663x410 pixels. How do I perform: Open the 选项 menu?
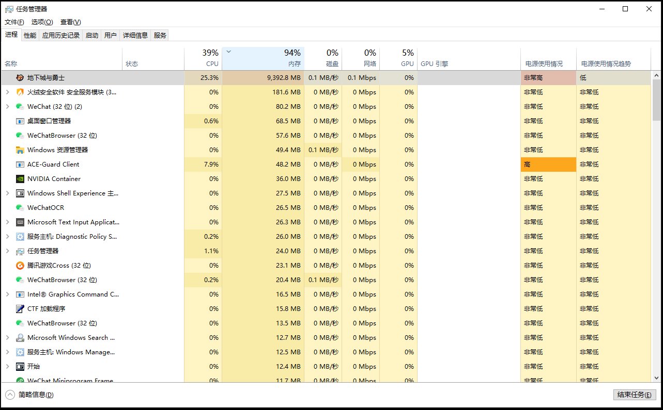(x=42, y=22)
